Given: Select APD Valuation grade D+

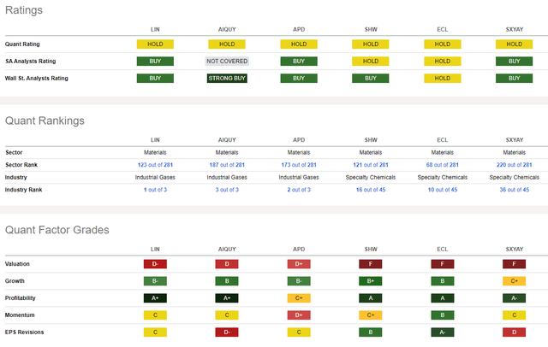Looking at the screenshot, I should pyautogui.click(x=299, y=264).
